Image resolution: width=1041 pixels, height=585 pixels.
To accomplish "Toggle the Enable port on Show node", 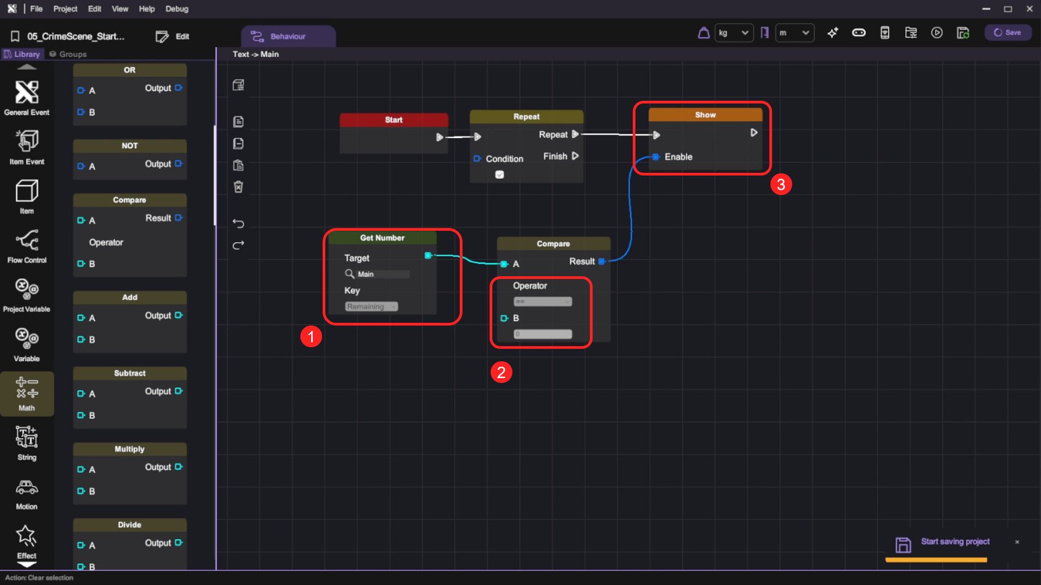I will point(656,157).
